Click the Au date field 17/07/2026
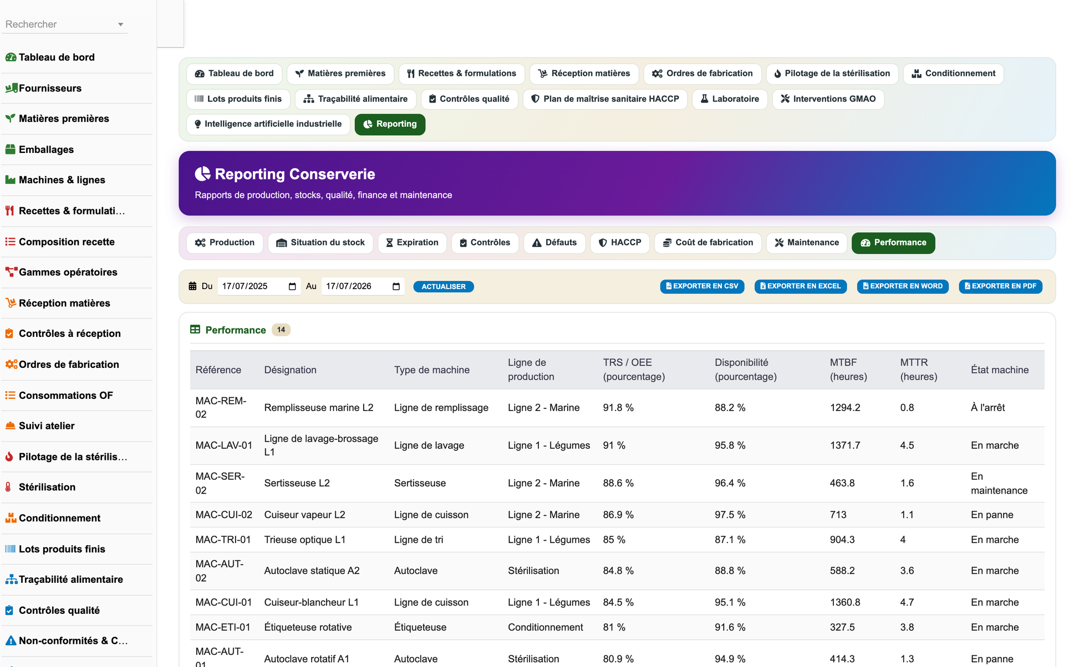Screen dimensions: 1079x667 [x=363, y=286]
